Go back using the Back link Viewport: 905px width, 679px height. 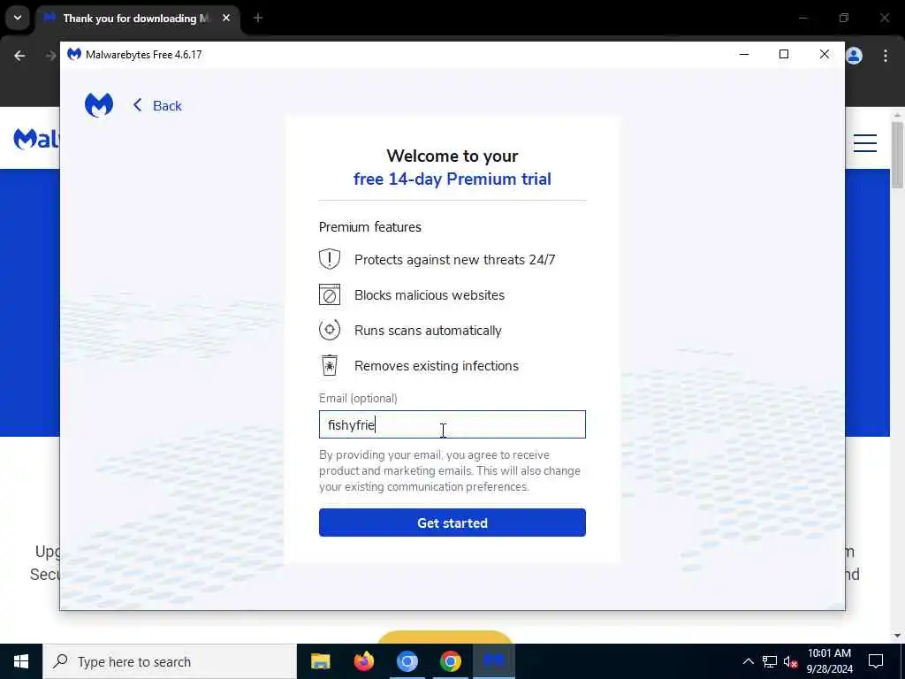pyautogui.click(x=157, y=106)
